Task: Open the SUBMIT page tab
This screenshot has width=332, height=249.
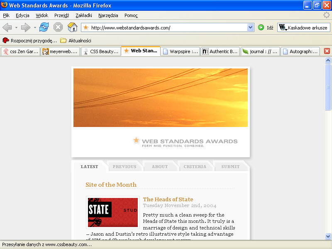Action: tap(230, 167)
